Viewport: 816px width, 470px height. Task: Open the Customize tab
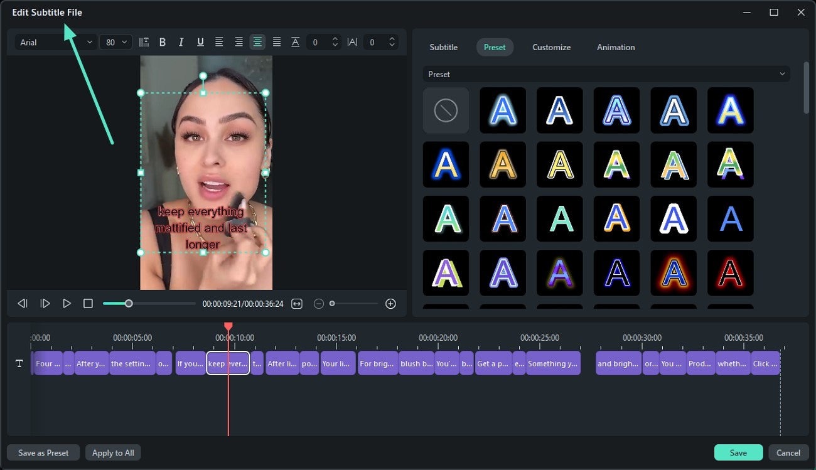click(x=552, y=47)
